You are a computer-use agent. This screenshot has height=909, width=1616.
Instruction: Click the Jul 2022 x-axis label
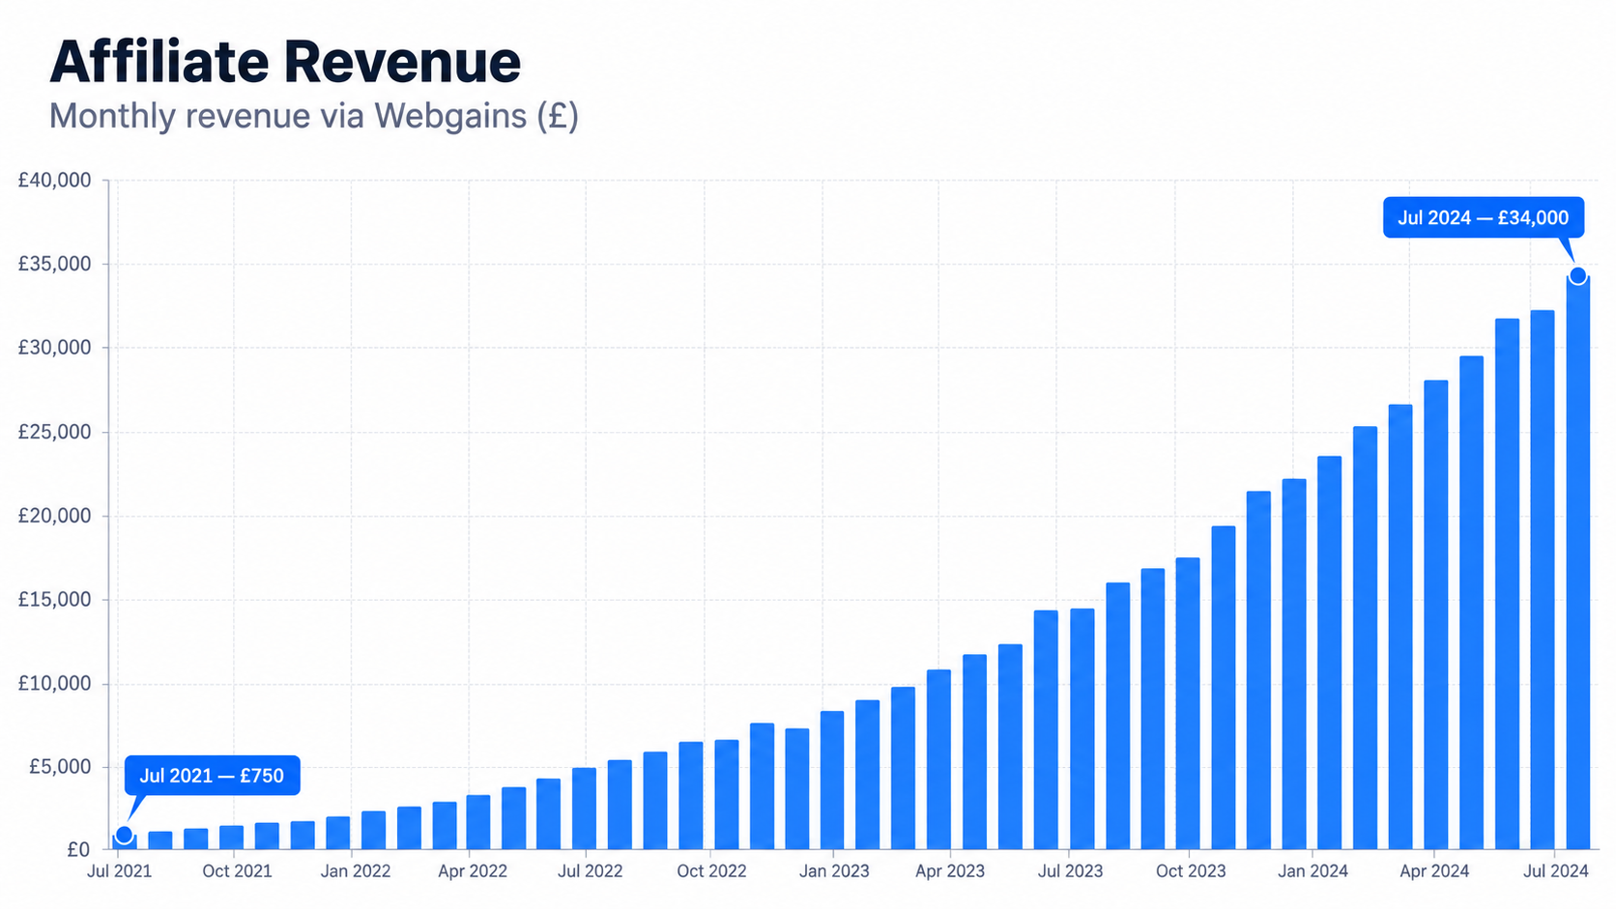591,871
